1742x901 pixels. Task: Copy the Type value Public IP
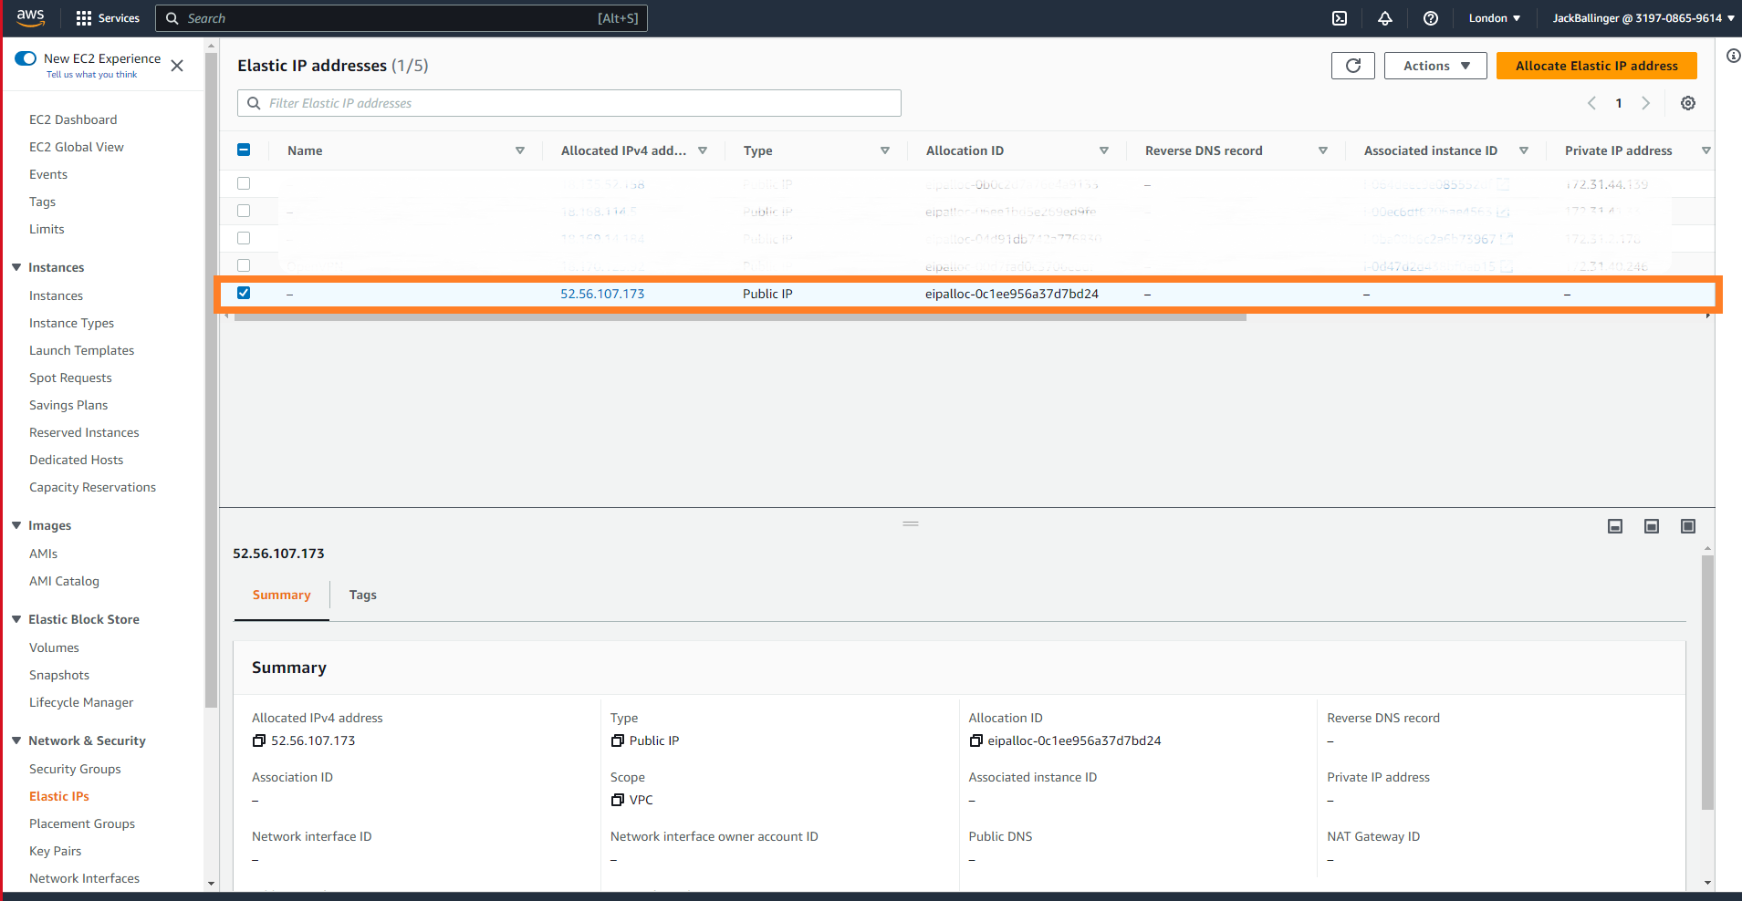coord(618,740)
